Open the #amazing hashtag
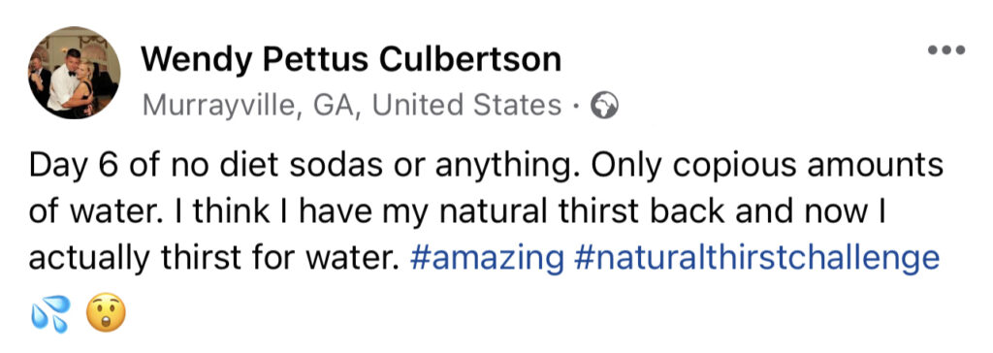The width and height of the screenshot is (993, 353). click(487, 259)
